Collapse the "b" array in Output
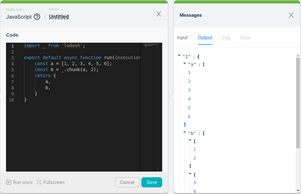The height and width of the screenshot is (194, 301). click(x=185, y=133)
